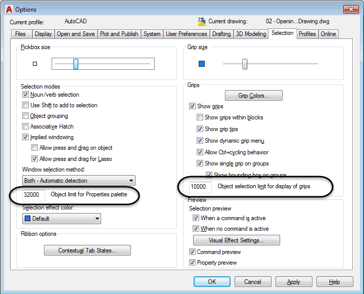Close the Options dialog window

point(351,9)
